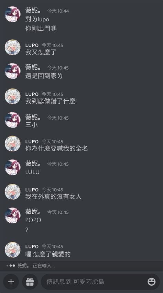Select 薇妮 avatar beside 三小 message
Viewport: 163px width, 293px height.
click(x=12, y=120)
